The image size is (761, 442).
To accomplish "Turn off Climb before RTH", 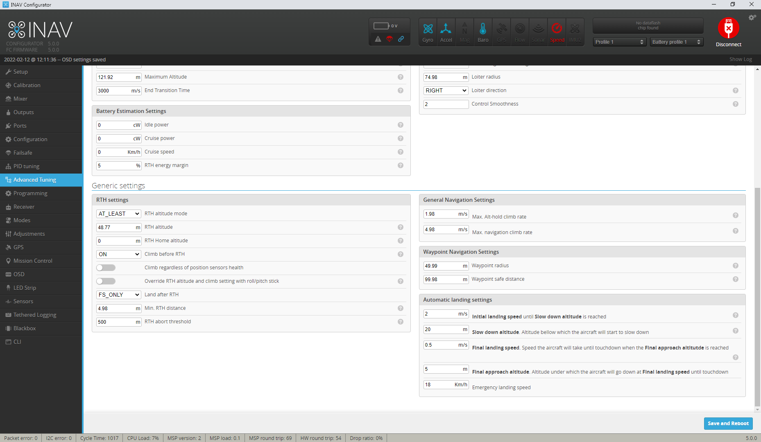I will point(118,254).
